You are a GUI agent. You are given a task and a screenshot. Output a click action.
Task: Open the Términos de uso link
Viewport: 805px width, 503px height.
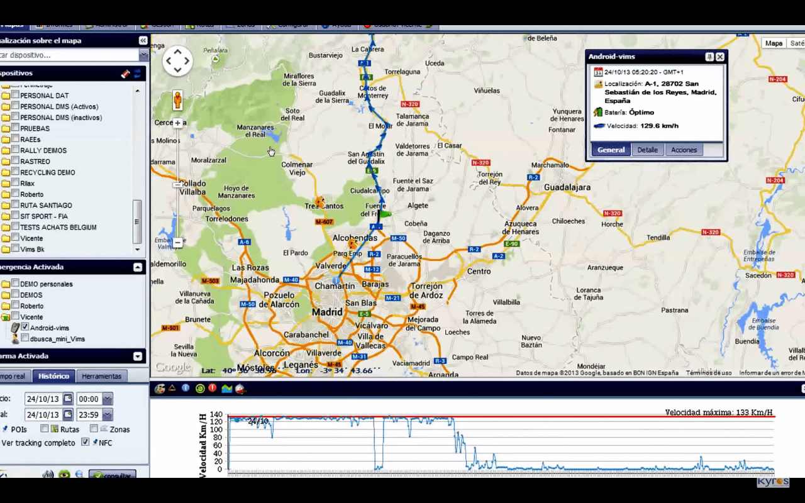[709, 373]
